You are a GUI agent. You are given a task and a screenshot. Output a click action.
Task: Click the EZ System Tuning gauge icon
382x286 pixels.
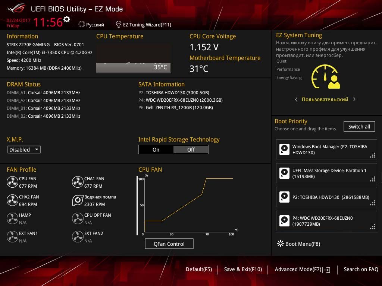pos(326,77)
